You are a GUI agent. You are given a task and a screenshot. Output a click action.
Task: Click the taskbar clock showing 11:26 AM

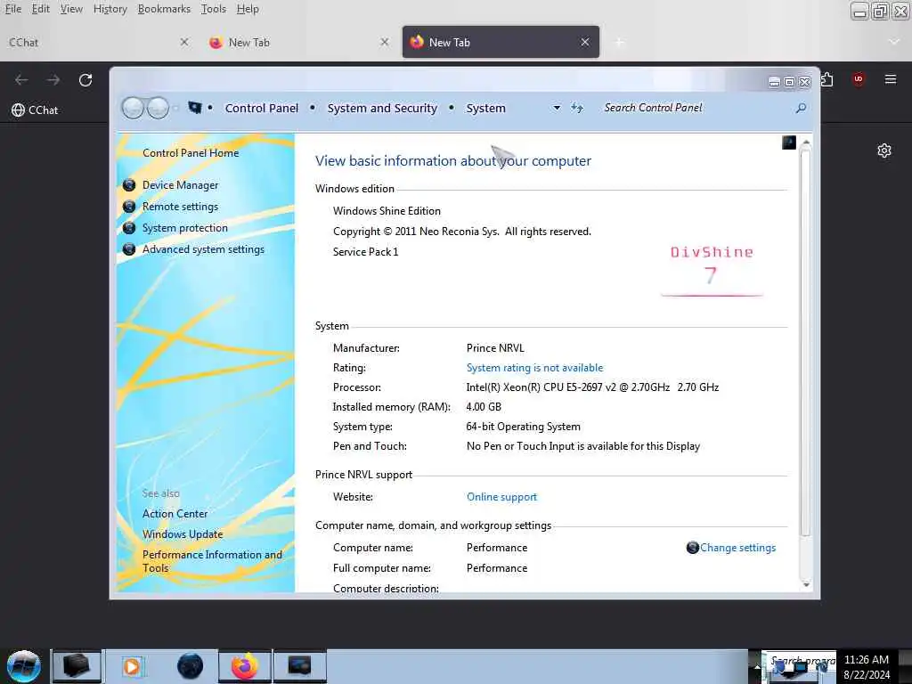(867, 666)
